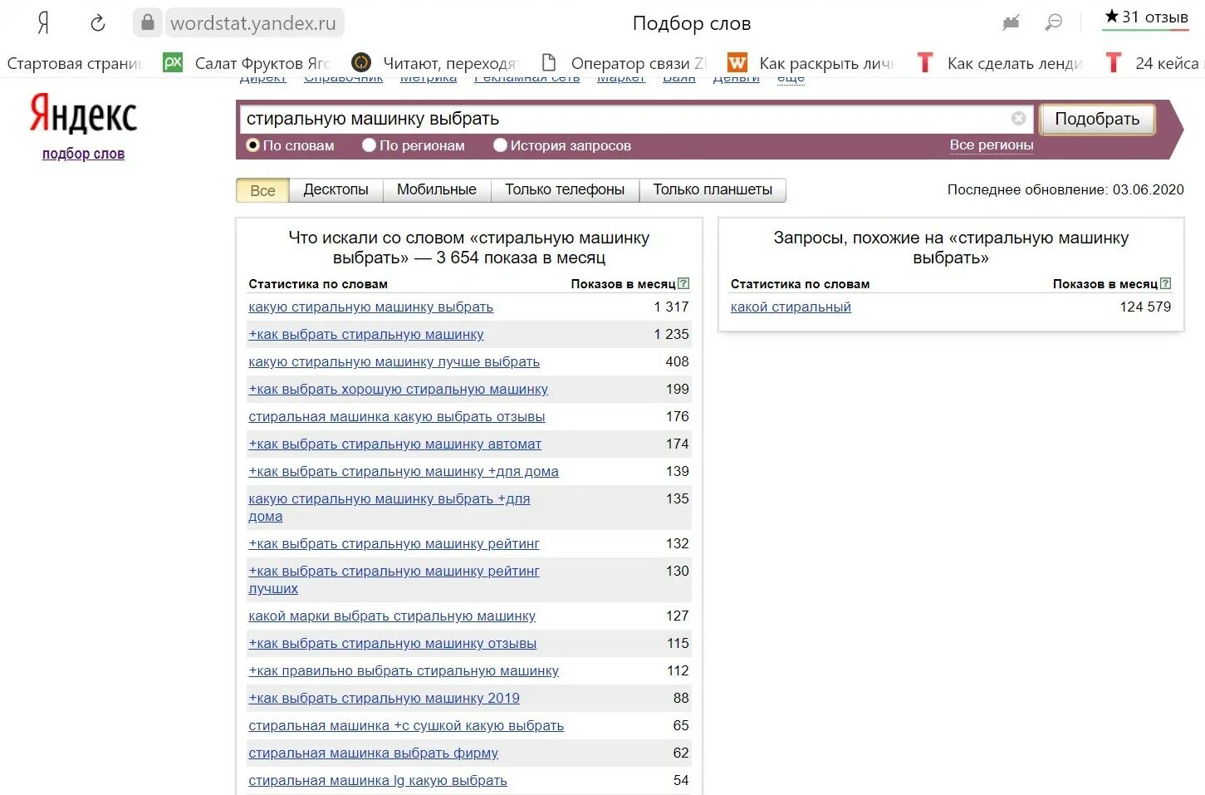The width and height of the screenshot is (1205, 795).
Task: Click the Yandex browser home icon
Action: tap(43, 22)
